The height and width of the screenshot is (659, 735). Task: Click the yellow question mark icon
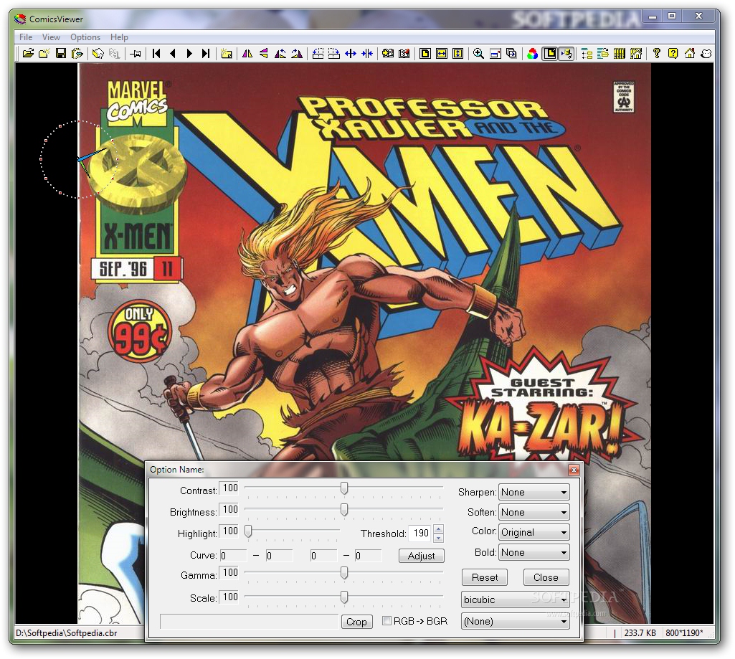tap(673, 54)
